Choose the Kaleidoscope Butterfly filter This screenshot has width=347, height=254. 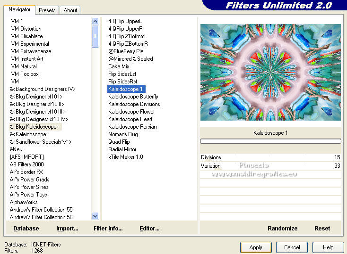[x=133, y=97]
